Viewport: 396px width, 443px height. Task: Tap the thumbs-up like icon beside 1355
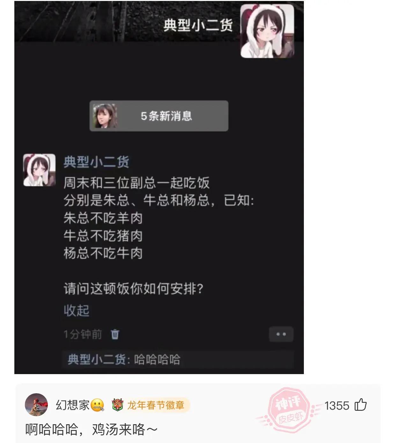[361, 405]
